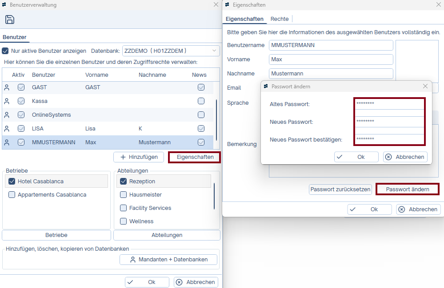Toggle 'Nur aktive Benutzer anzeigen' checkbox

click(5, 51)
